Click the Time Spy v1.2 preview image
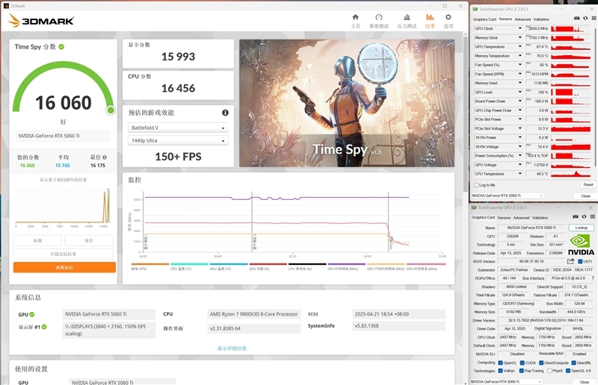This screenshot has height=385, width=598. point(347,103)
